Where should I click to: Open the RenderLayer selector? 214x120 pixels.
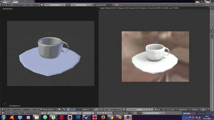coord(184,109)
